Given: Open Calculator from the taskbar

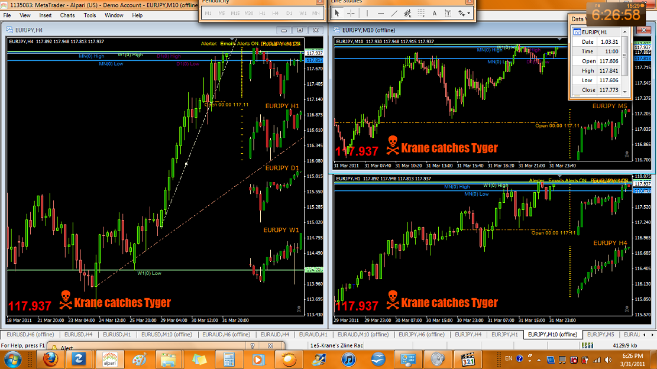Looking at the screenshot, I should 229,360.
